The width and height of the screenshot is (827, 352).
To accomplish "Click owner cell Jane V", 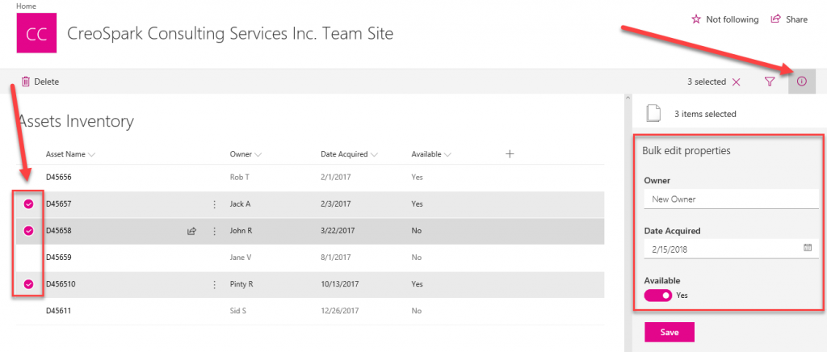I will pos(241,258).
